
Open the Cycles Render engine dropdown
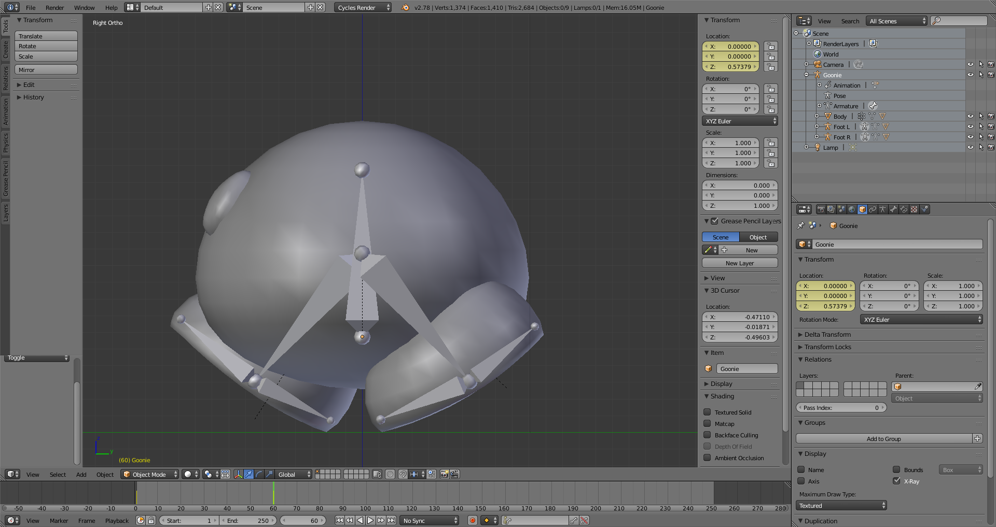(x=363, y=7)
